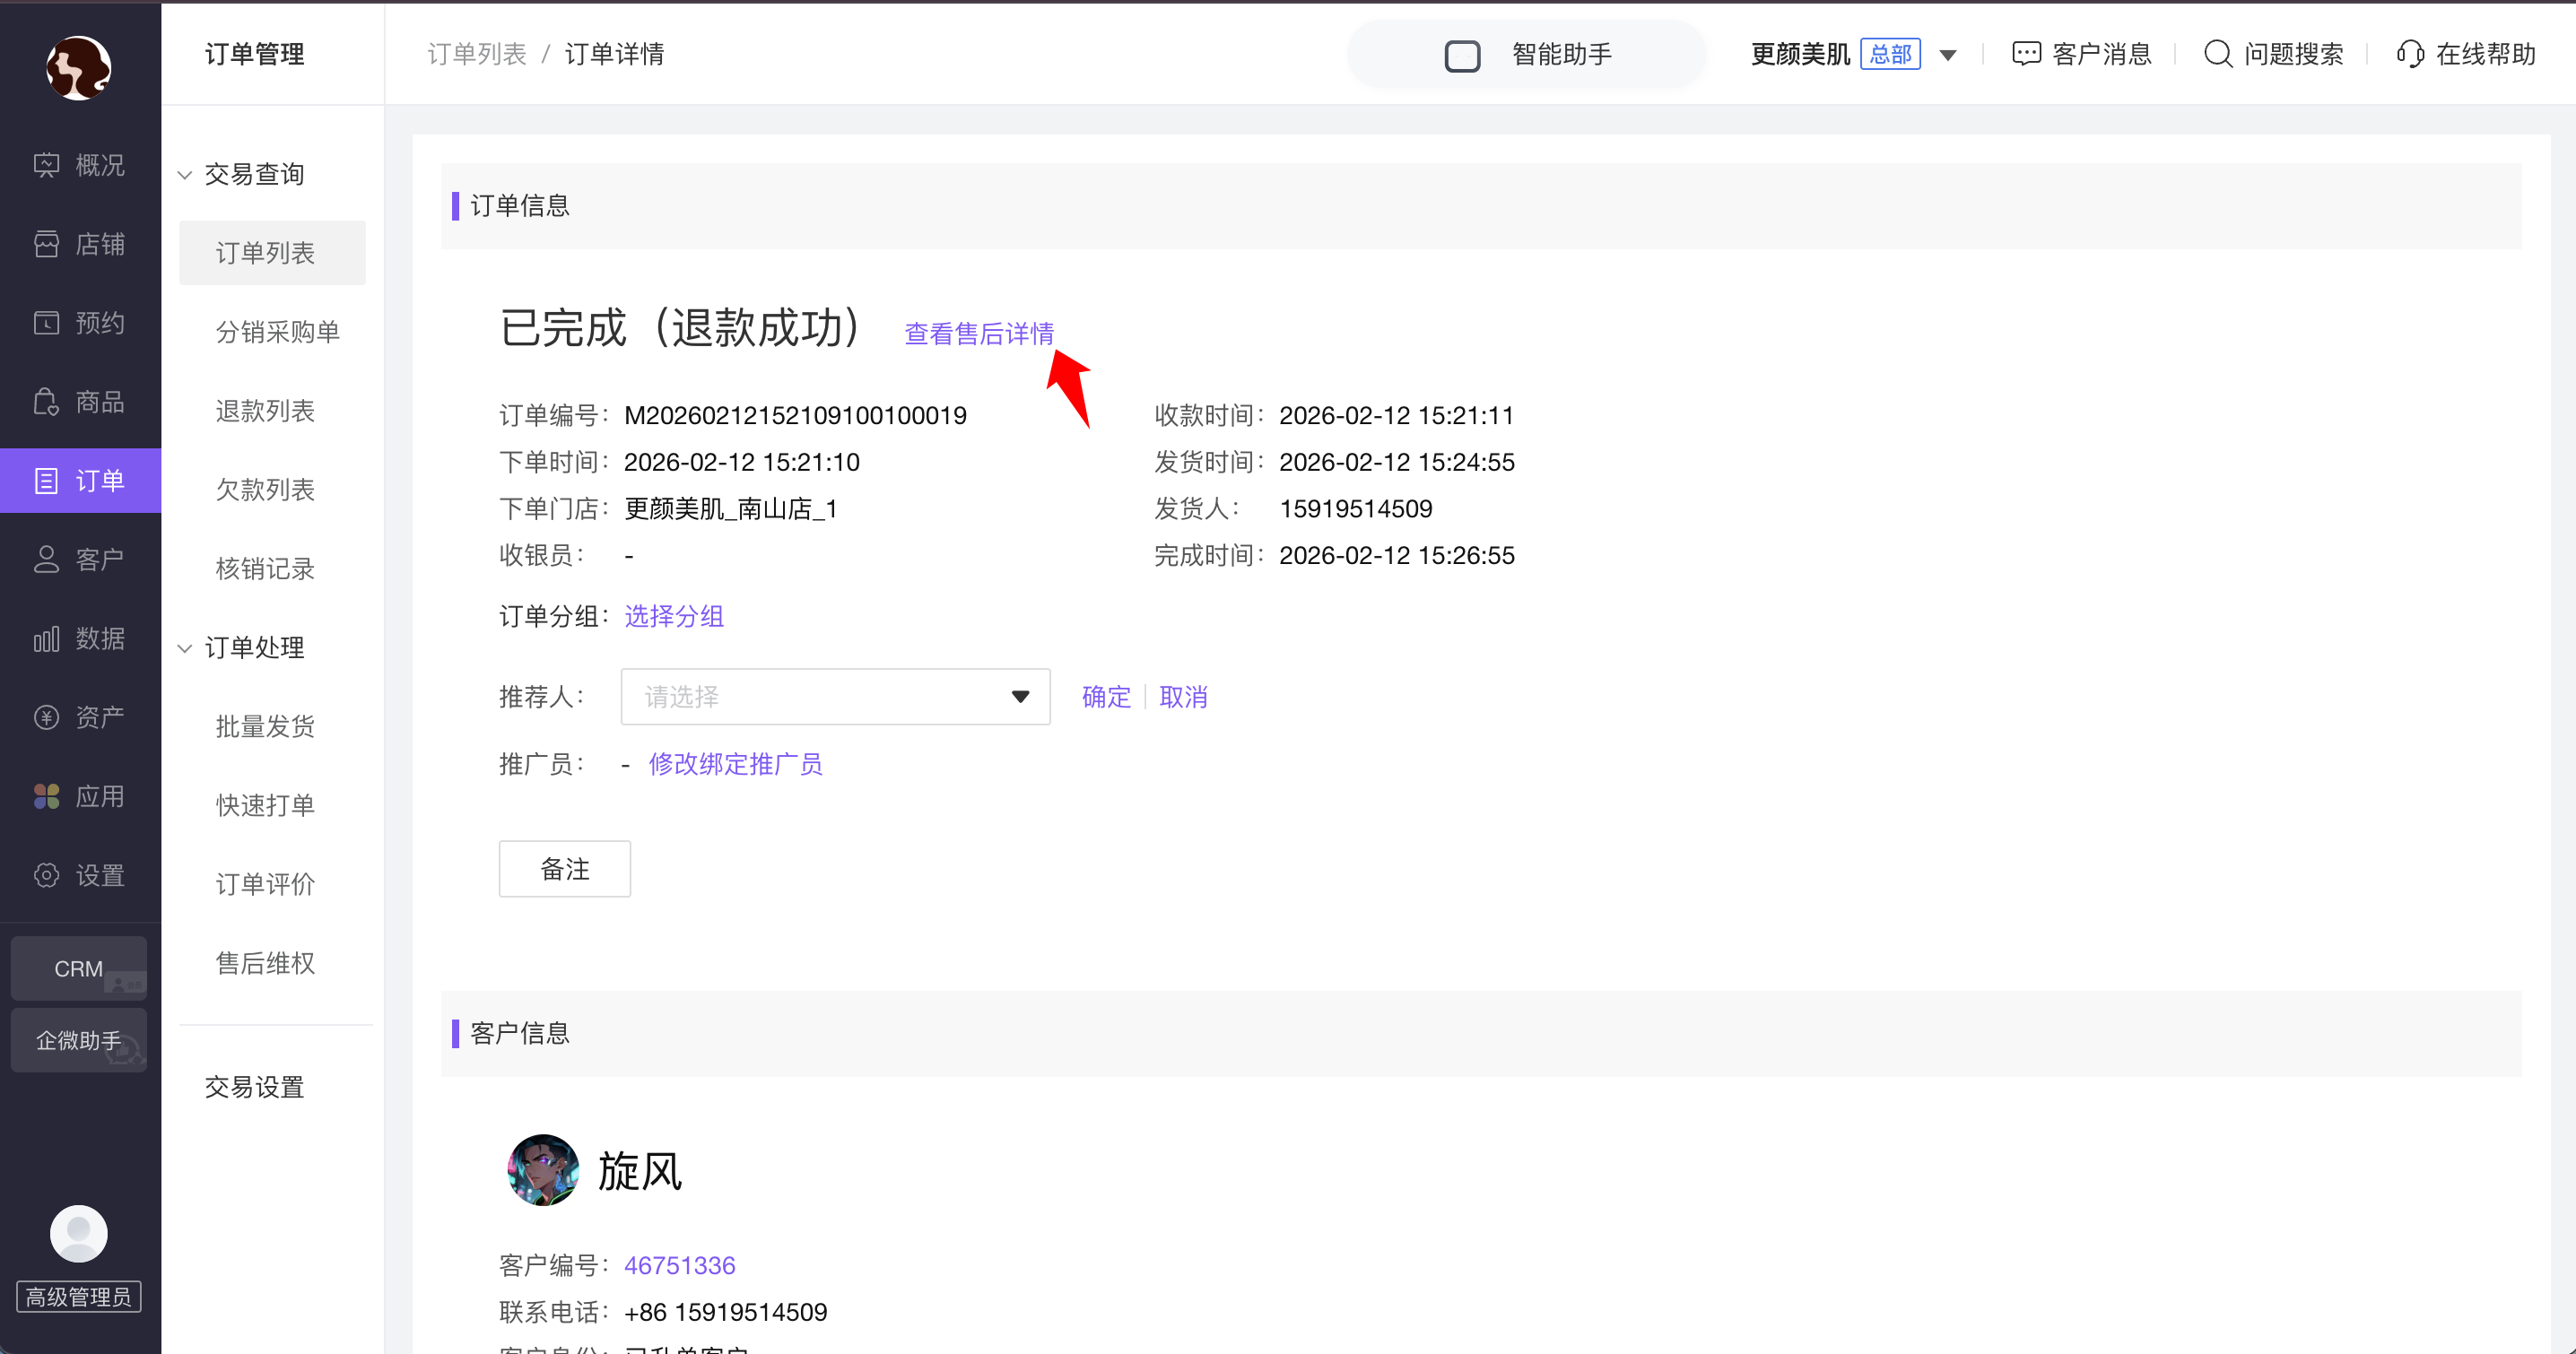This screenshot has width=2576, height=1354.
Task: Open the 概况 overview sidebar icon
Action: click(47, 165)
